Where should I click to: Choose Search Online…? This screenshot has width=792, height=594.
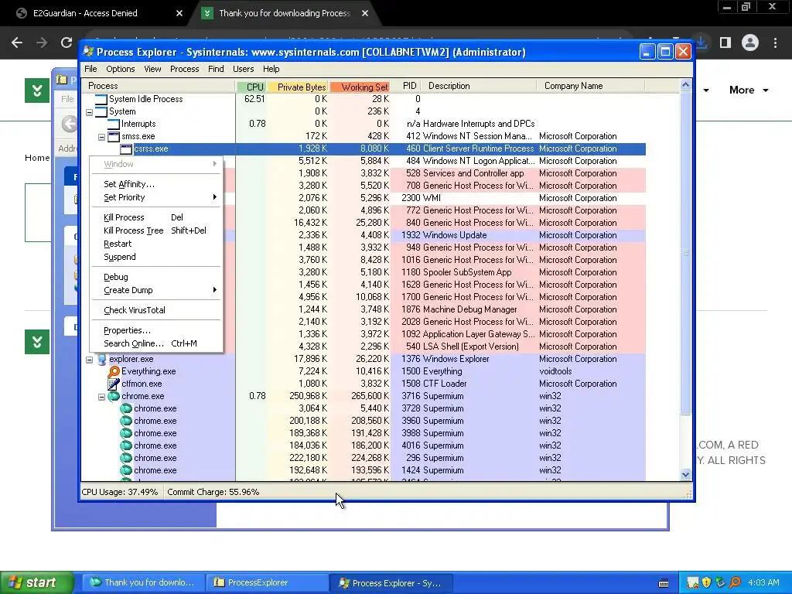[156, 343]
